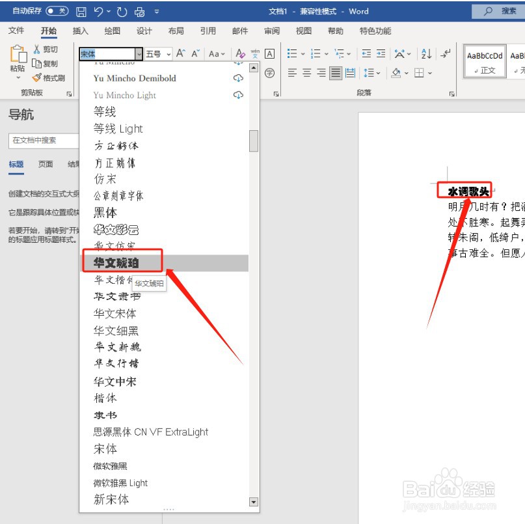Click the font name box showing 宋体

pyautogui.click(x=107, y=54)
